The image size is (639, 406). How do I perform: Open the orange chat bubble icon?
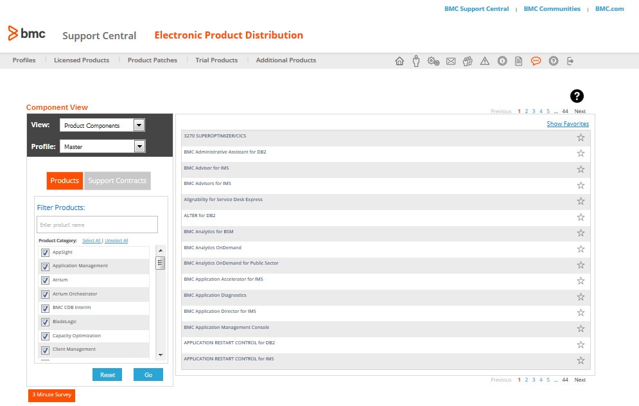[x=536, y=61]
